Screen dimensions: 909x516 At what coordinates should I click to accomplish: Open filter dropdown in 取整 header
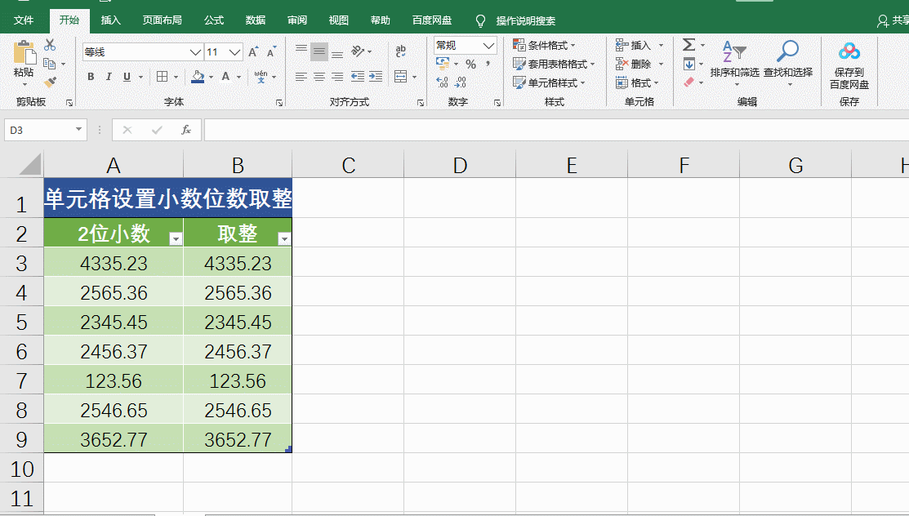click(284, 238)
